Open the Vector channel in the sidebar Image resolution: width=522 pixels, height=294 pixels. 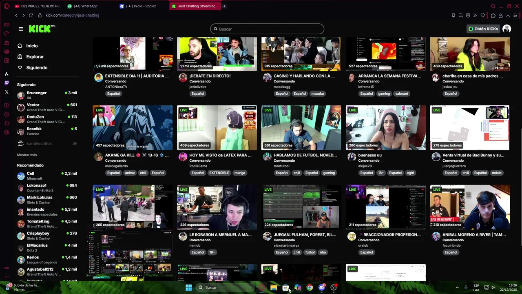tap(47, 107)
